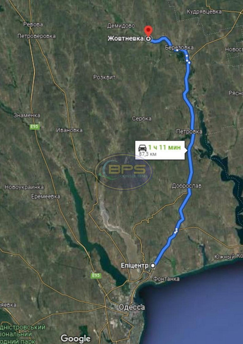Click the Жовтневка destination circle marker
This screenshot has height=344, width=243.
click(148, 39)
